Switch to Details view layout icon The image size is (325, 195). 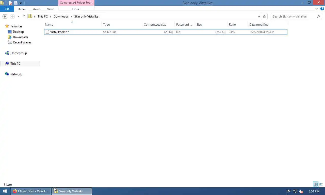[316, 185]
